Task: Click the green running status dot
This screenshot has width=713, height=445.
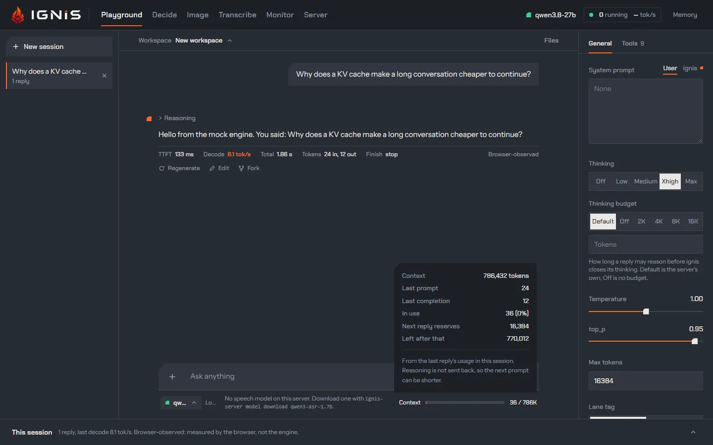Action: [591, 15]
